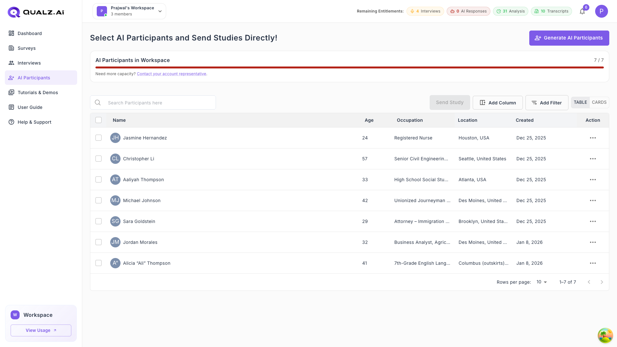Click the Search Participants input field

(x=157, y=103)
